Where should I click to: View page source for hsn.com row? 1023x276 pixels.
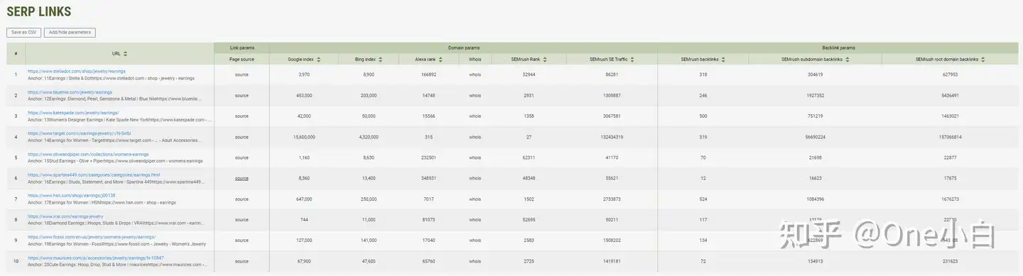pos(242,199)
